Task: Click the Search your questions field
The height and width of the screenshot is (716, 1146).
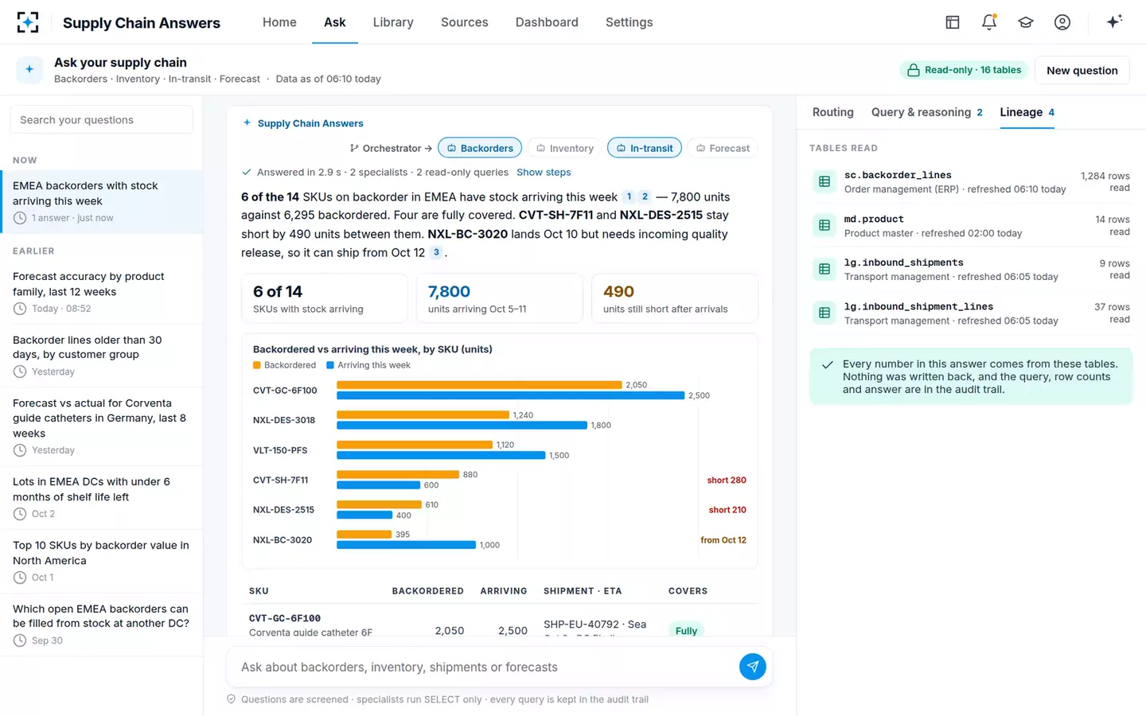Action: 102,120
